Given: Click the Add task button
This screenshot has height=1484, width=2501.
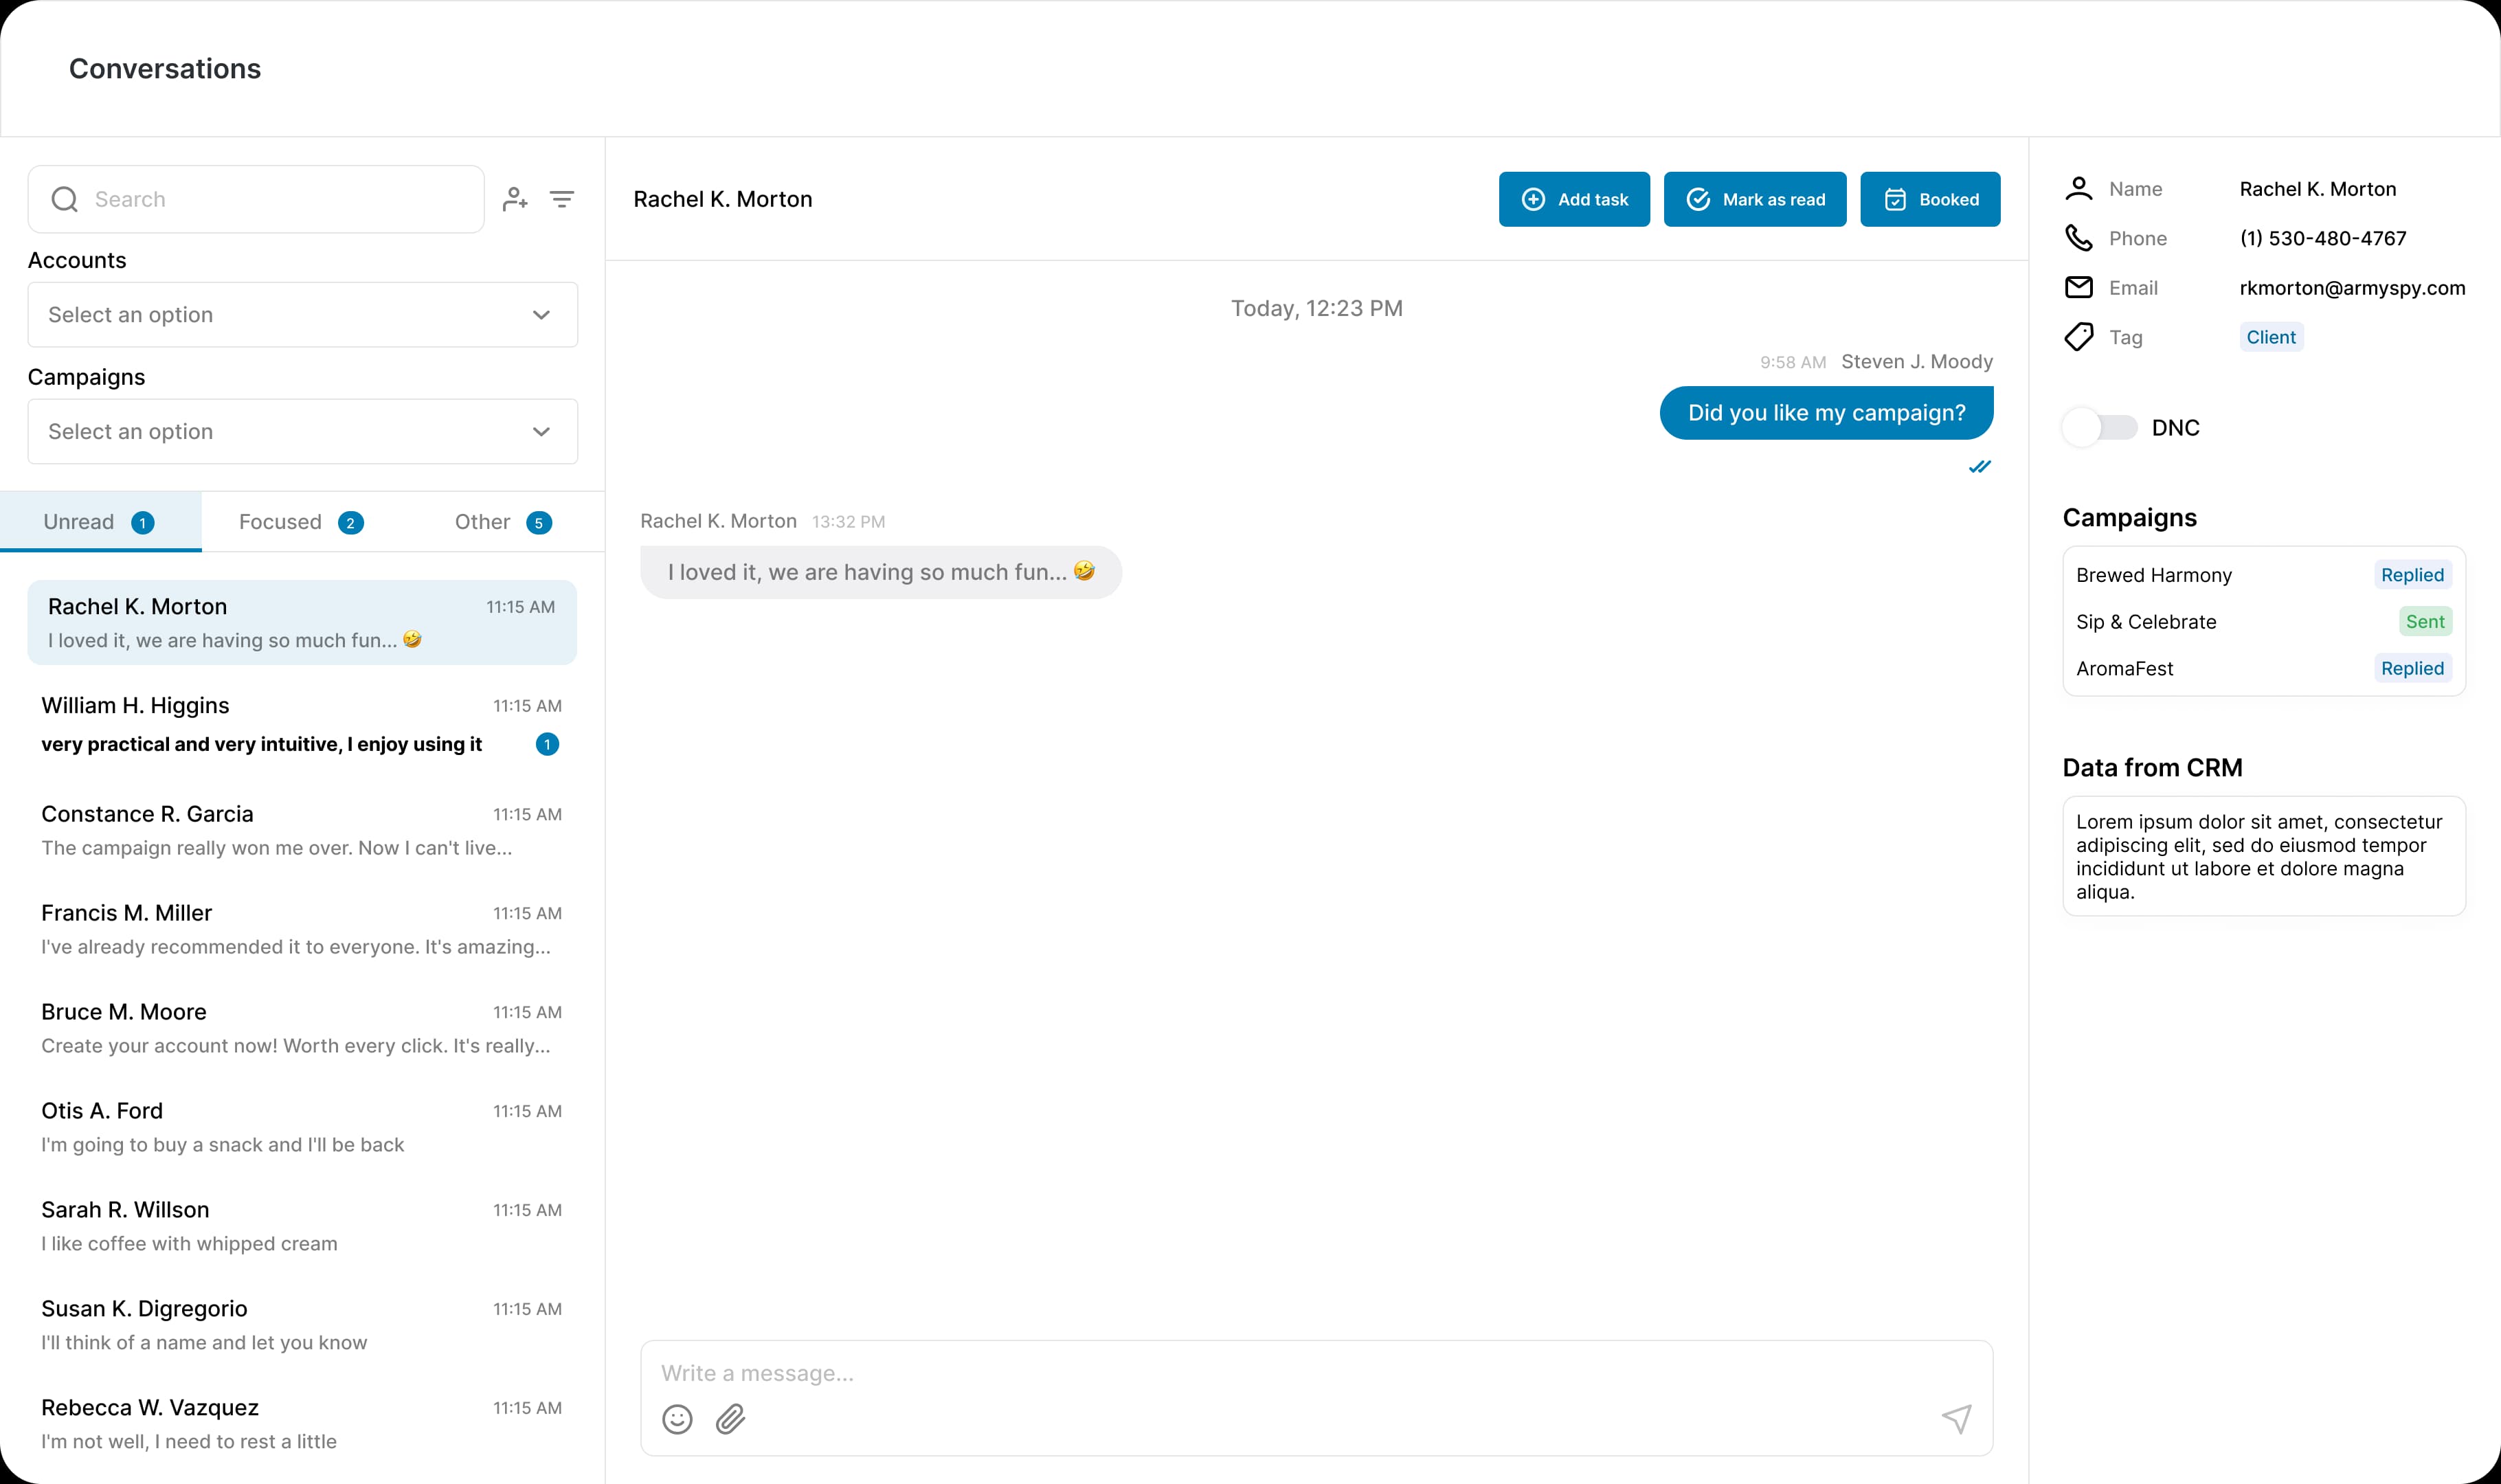Looking at the screenshot, I should 1574,199.
